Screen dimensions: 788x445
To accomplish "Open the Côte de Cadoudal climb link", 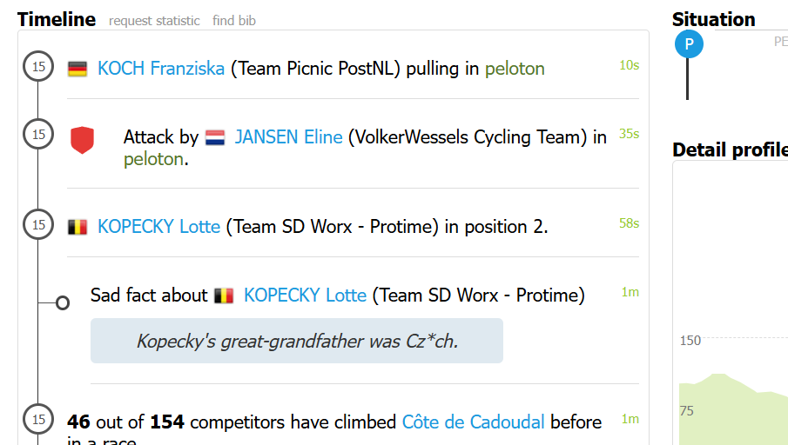I will 473,422.
